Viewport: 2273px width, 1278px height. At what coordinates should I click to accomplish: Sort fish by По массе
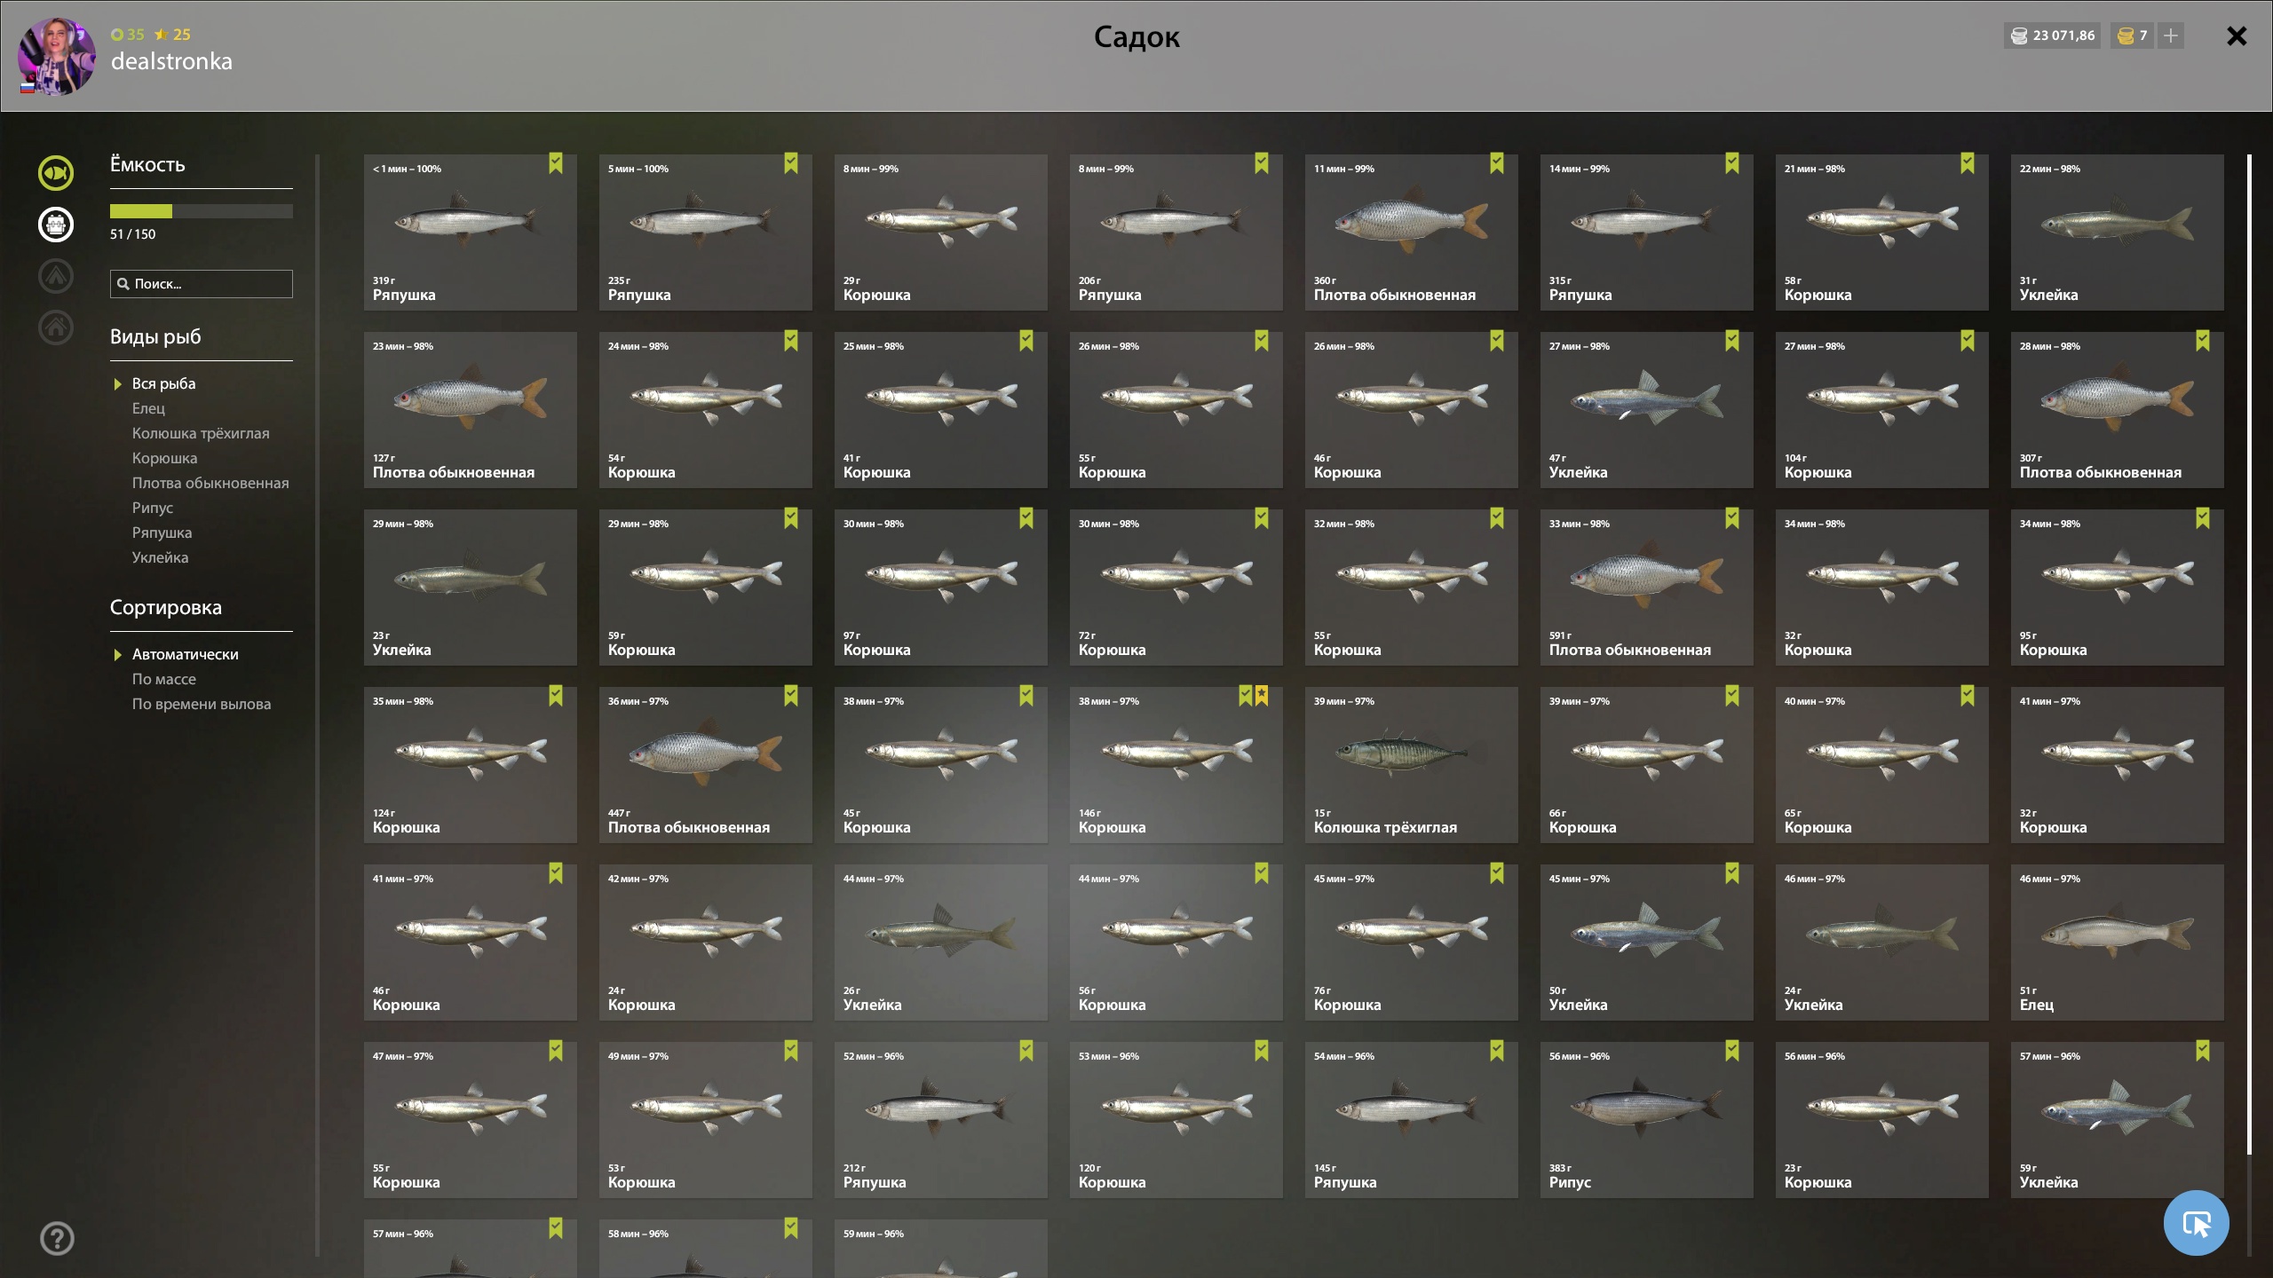(x=163, y=679)
